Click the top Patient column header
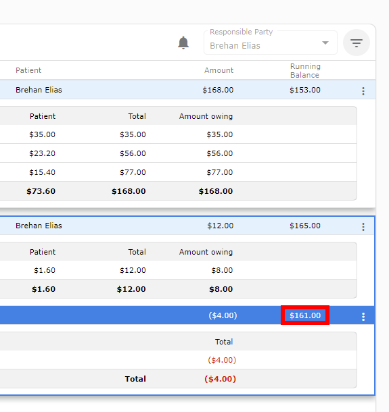Image resolution: width=389 pixels, height=412 pixels. (x=28, y=70)
